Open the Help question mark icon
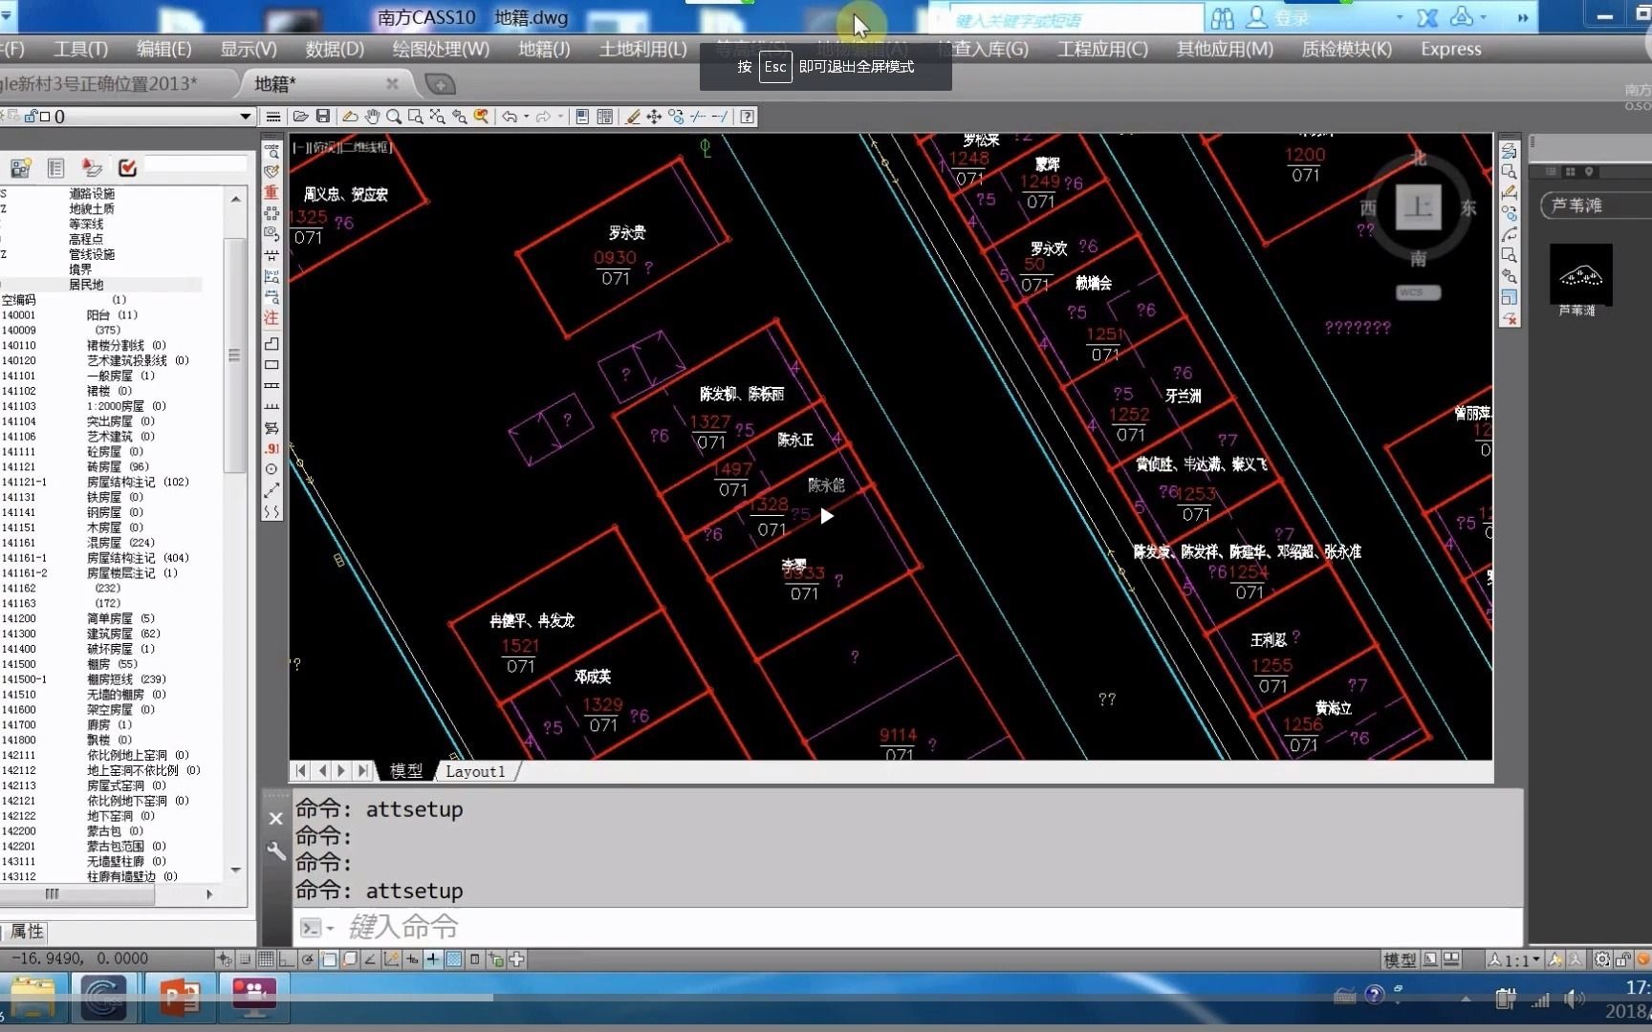1652x1032 pixels. pyautogui.click(x=748, y=117)
